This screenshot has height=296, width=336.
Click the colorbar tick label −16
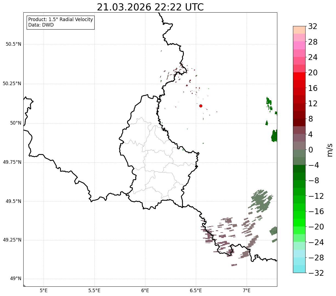[x=316, y=211]
